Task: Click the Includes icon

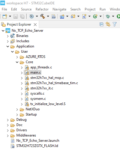Action: click(13, 41)
